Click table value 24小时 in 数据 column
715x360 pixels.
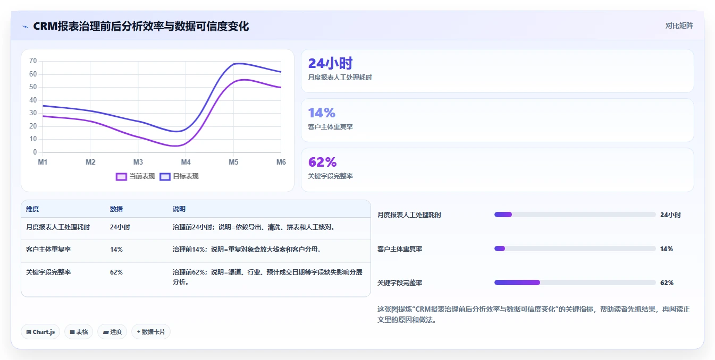[x=120, y=227]
